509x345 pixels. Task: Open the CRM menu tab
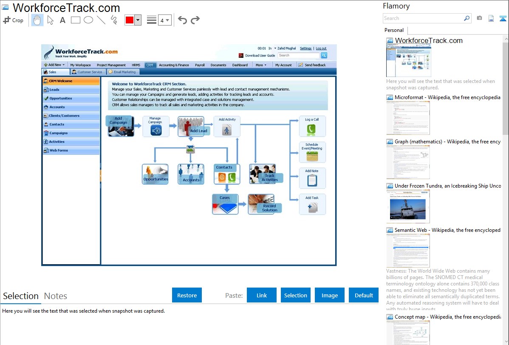[150, 65]
